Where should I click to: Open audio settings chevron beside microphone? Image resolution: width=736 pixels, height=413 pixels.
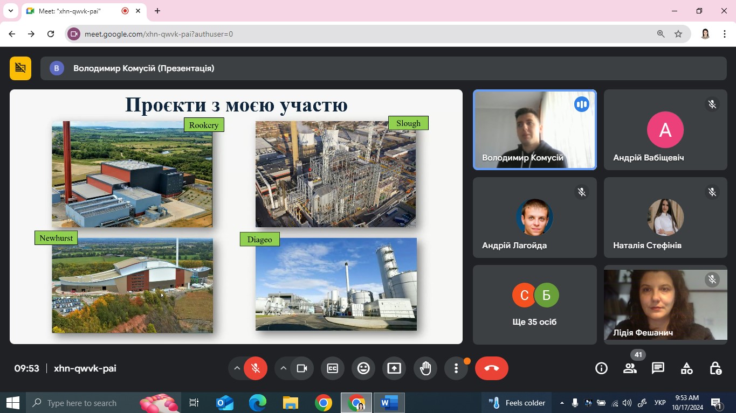237,368
